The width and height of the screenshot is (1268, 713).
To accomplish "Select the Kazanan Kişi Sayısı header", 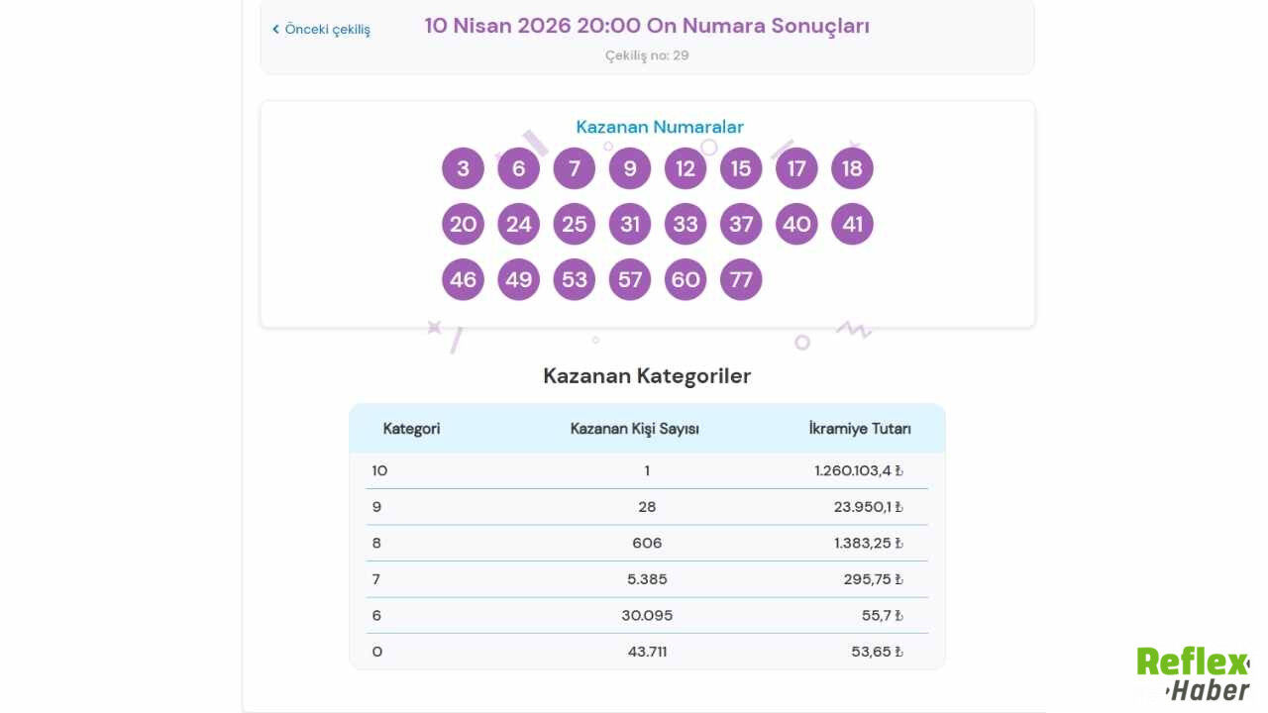I will point(634,429).
